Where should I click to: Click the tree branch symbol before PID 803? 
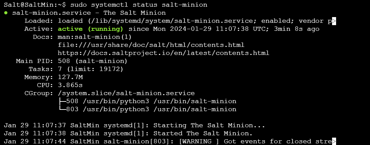click(62, 109)
